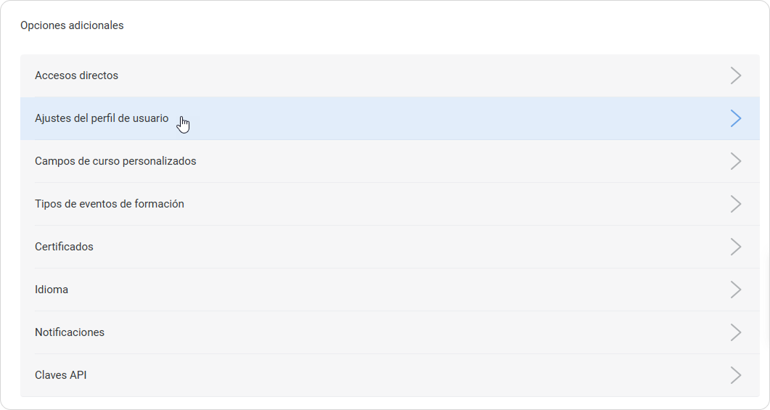Screen dimensions: 770x410
Task: Expand Claves API with its chevron
Action: 736,375
